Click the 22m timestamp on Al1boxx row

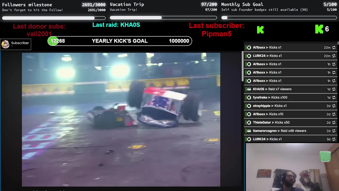tap(327, 47)
